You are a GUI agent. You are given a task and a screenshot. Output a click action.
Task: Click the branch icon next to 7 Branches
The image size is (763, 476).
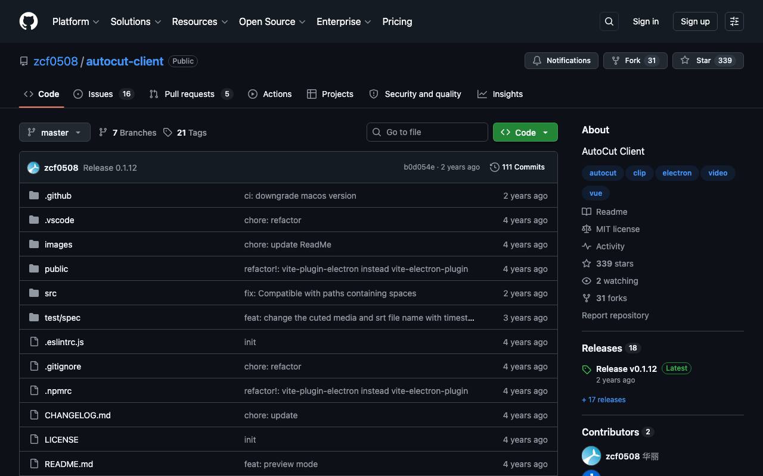tap(103, 133)
